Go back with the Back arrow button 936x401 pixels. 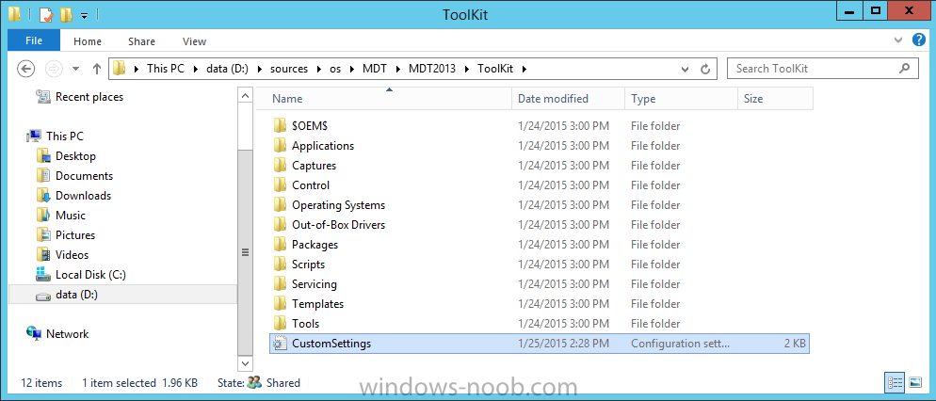[x=25, y=69]
